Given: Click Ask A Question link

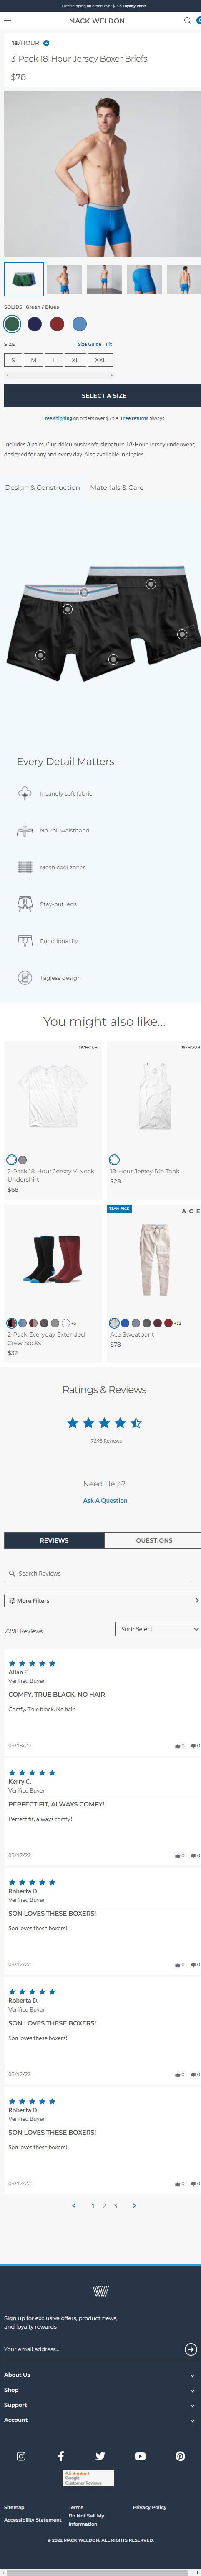Looking at the screenshot, I should pyautogui.click(x=105, y=1500).
